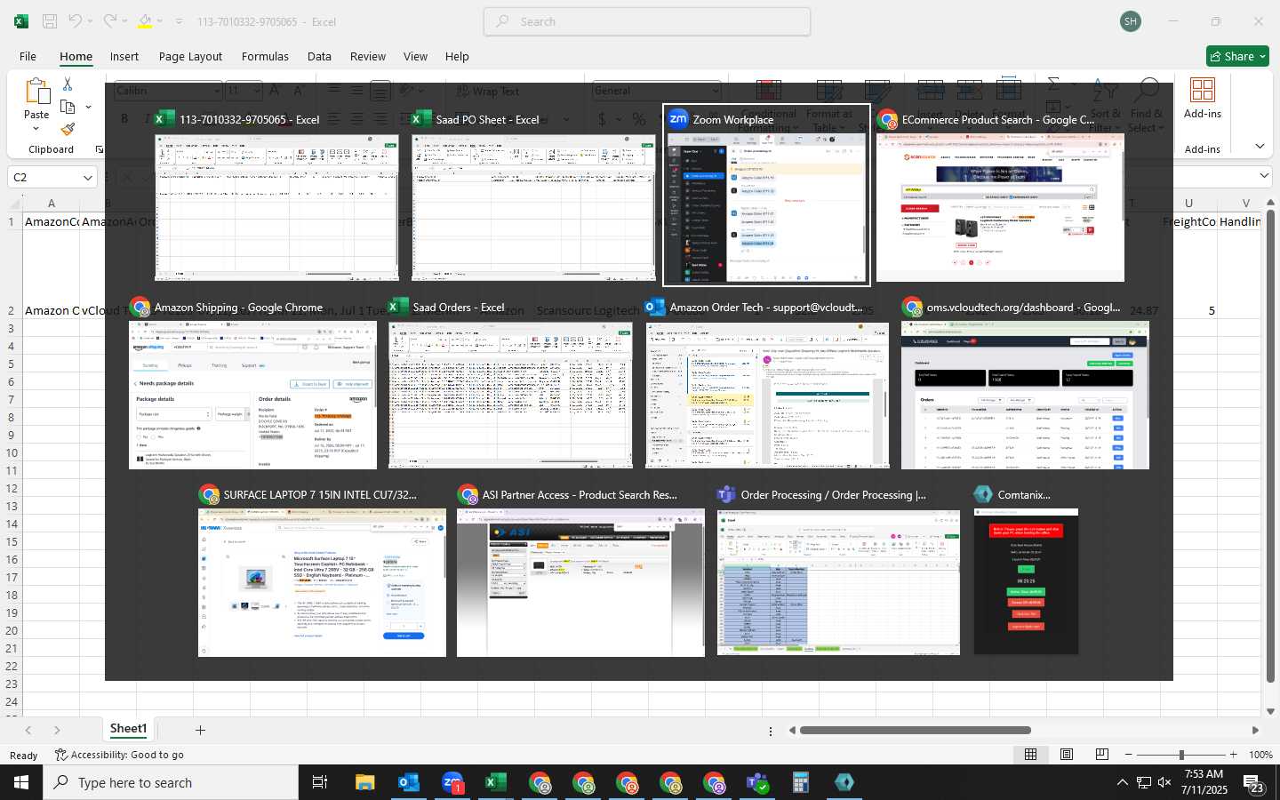
Task: Click the Cut scissors icon in Clipboard
Action: pos(68,84)
